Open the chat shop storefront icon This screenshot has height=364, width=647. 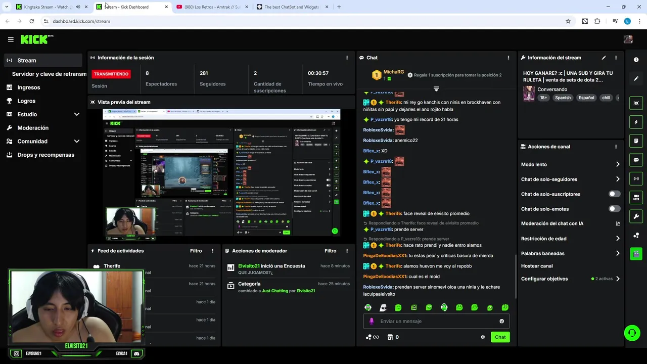pyautogui.click(x=390, y=337)
